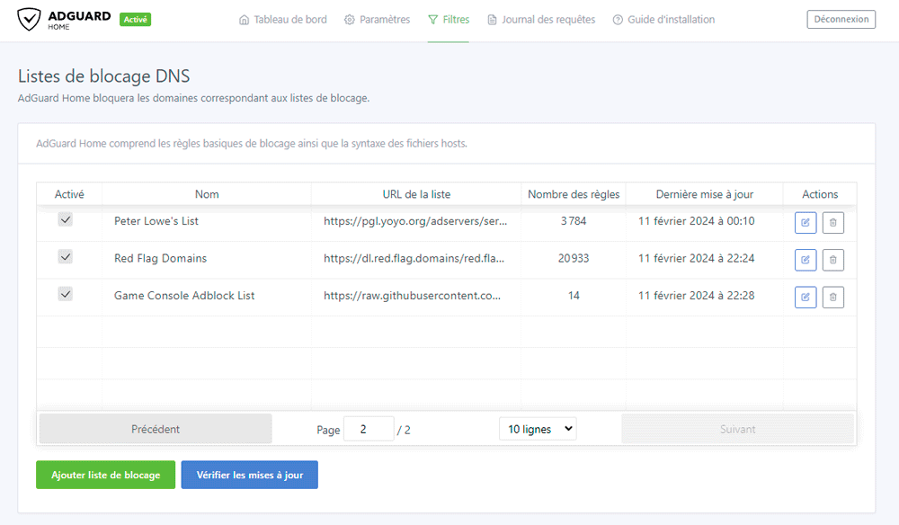This screenshot has height=525, width=899.
Task: Delete the Peter Lowe's List filter
Action: click(833, 222)
